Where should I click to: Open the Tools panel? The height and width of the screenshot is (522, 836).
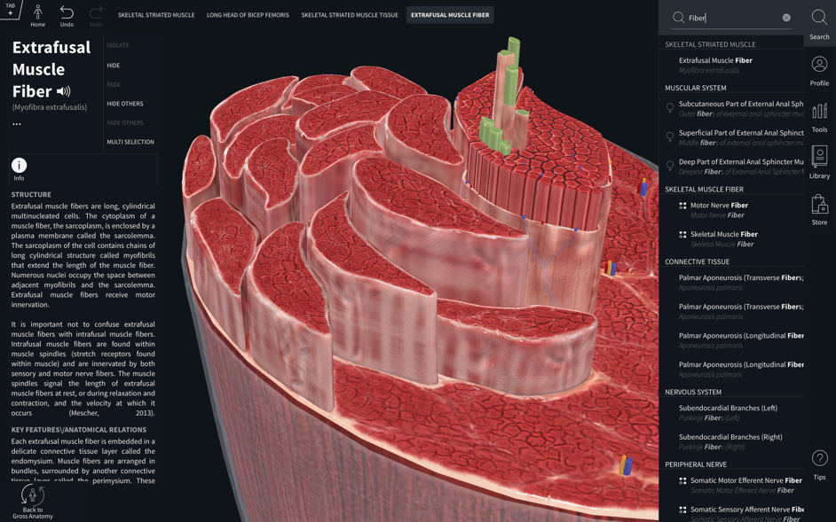pyautogui.click(x=819, y=117)
